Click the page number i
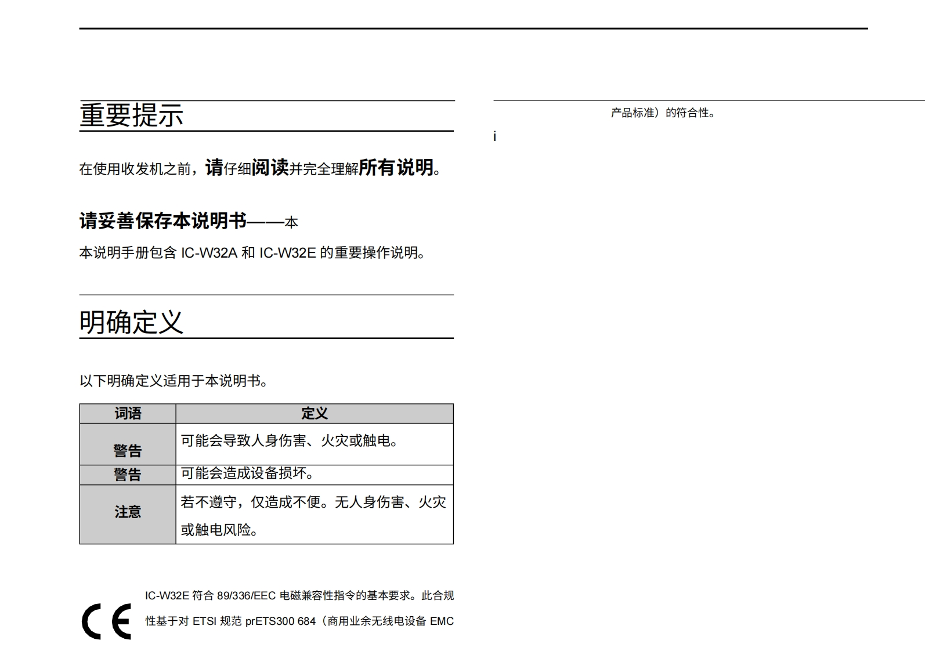The image size is (925, 651). point(494,137)
